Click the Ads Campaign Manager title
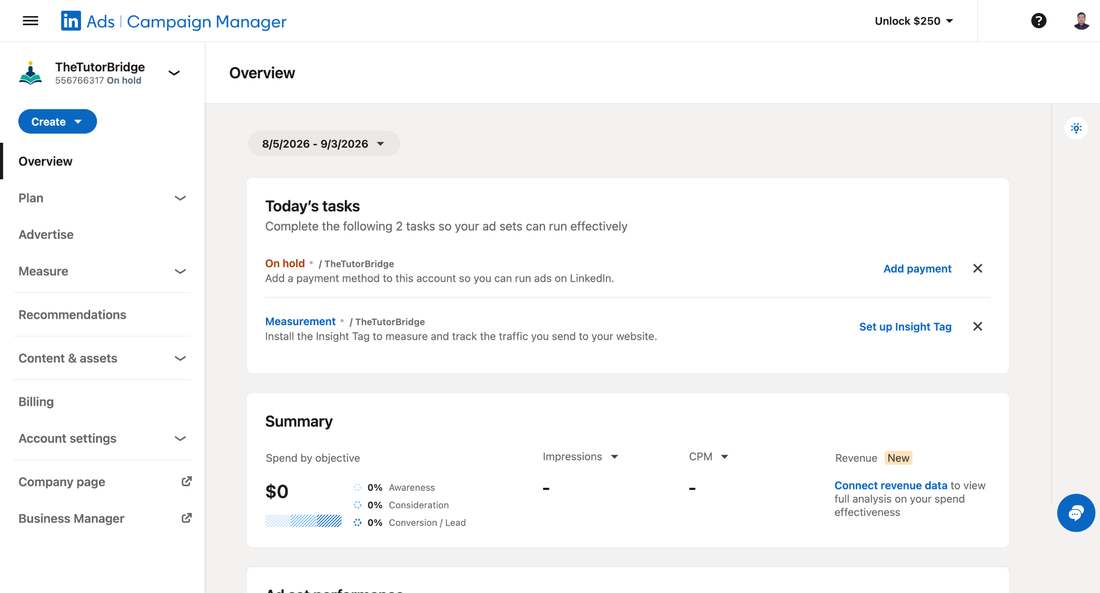Screen dimensions: 1100x593 click(186, 21)
